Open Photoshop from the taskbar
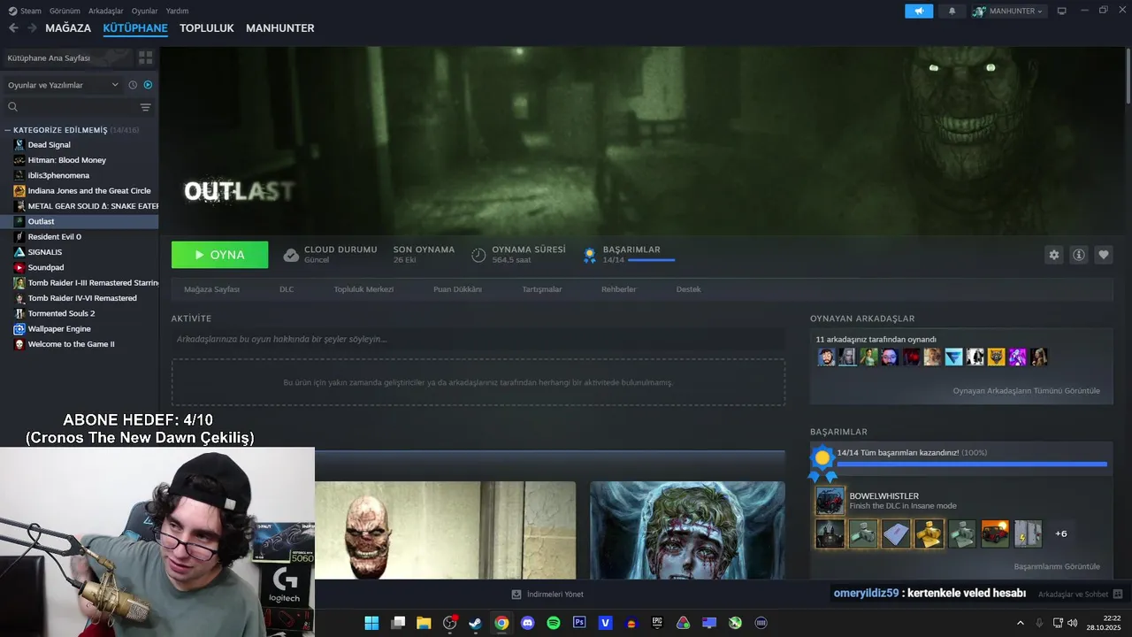 pos(579,623)
